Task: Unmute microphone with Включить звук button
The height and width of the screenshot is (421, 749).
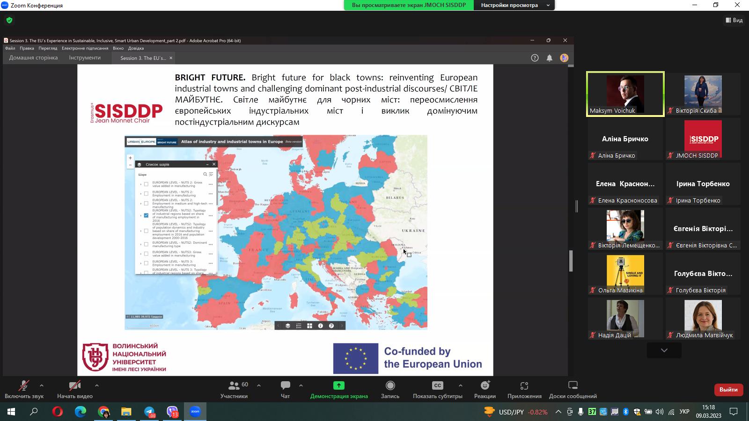Action: tap(23, 389)
